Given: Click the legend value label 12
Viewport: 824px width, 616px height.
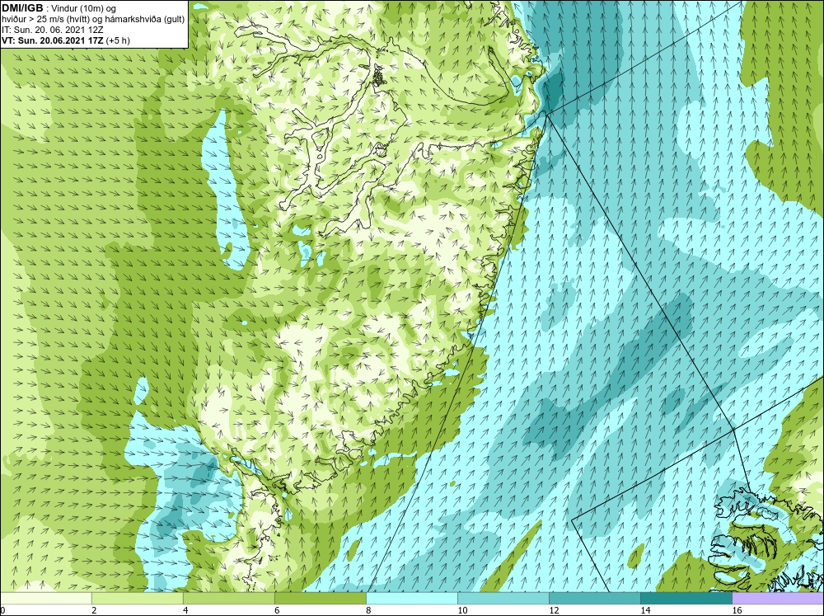Looking at the screenshot, I should (554, 610).
